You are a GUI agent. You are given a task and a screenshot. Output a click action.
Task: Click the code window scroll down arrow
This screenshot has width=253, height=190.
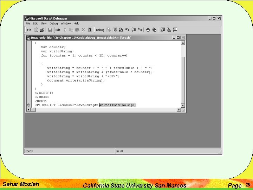click(x=183, y=105)
